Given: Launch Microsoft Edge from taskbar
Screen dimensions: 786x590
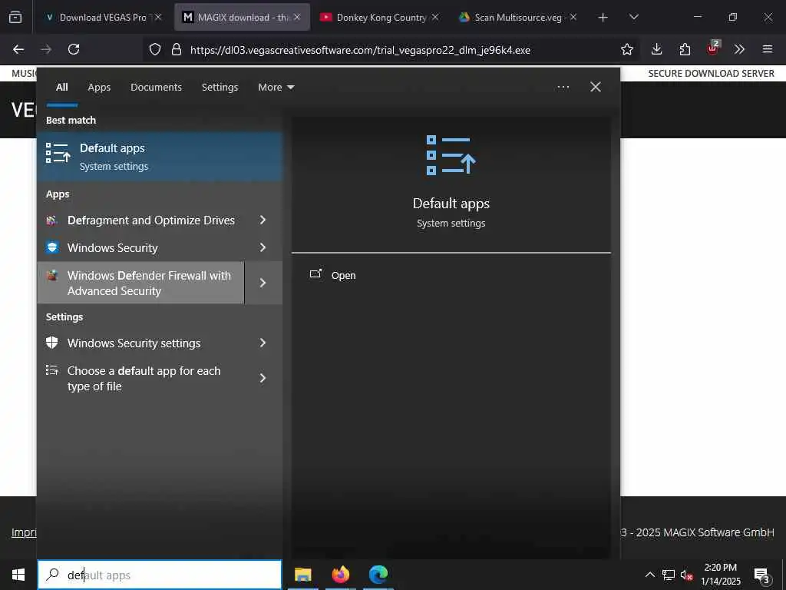Looking at the screenshot, I should pos(378,575).
